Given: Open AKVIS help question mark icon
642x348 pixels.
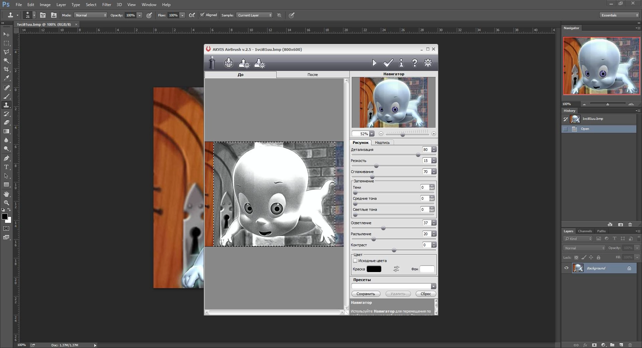Looking at the screenshot, I should point(415,63).
